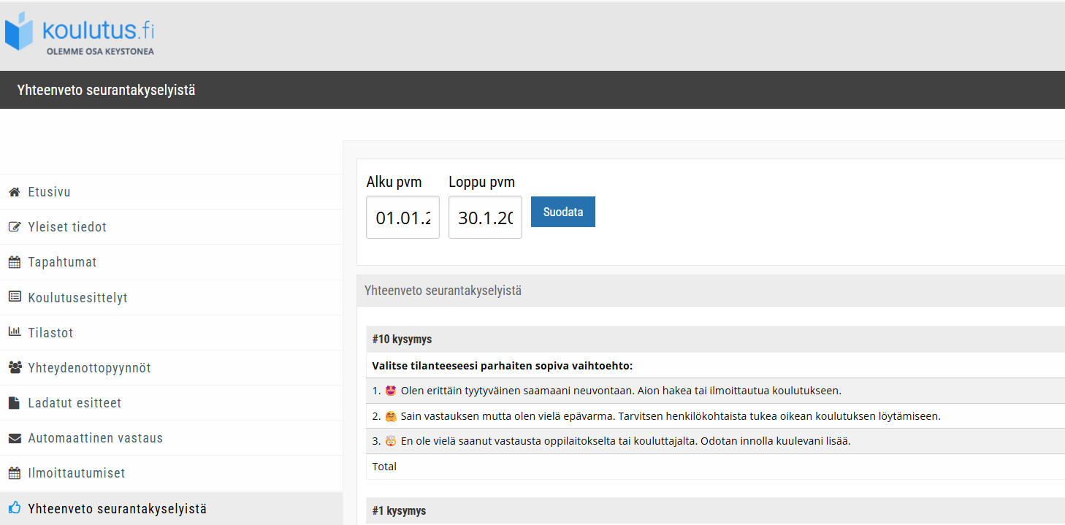Click the calendar icon beside Ilmoittautumiset
Viewport: 1065px width, 525px height.
click(14, 473)
